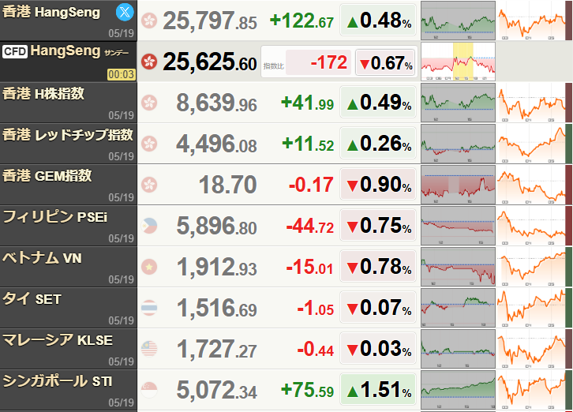Click the price 25,797.85

tap(210, 21)
